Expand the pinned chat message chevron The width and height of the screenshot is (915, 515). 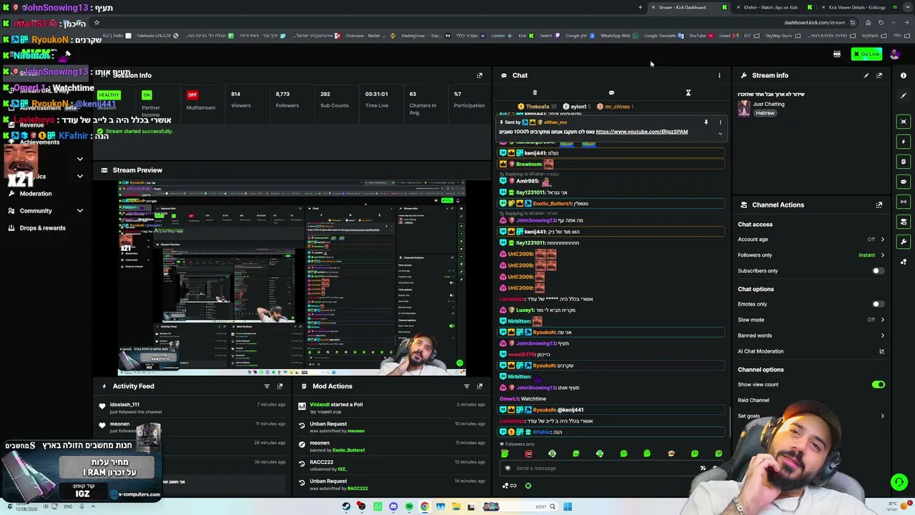720,133
